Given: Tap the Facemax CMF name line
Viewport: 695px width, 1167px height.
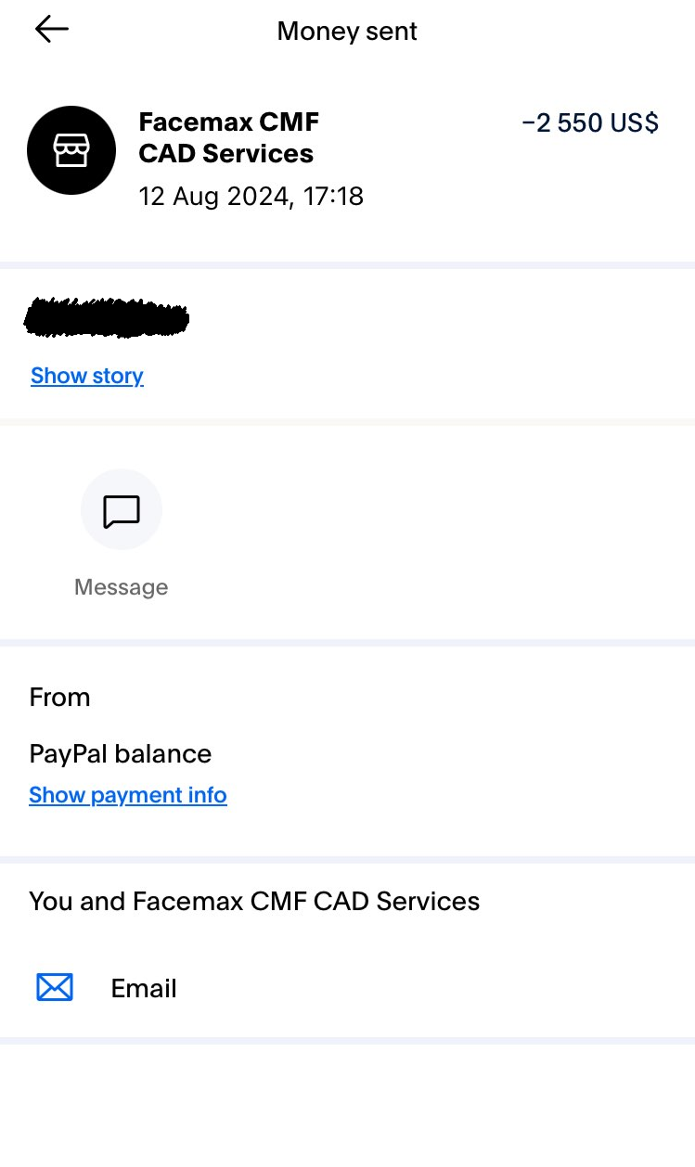Looking at the screenshot, I should (x=228, y=122).
